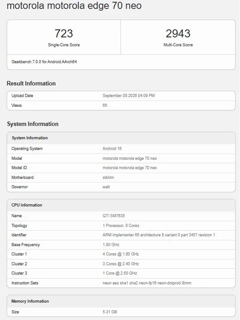Select the 'QTI SM7635' CPU name

point(114,216)
